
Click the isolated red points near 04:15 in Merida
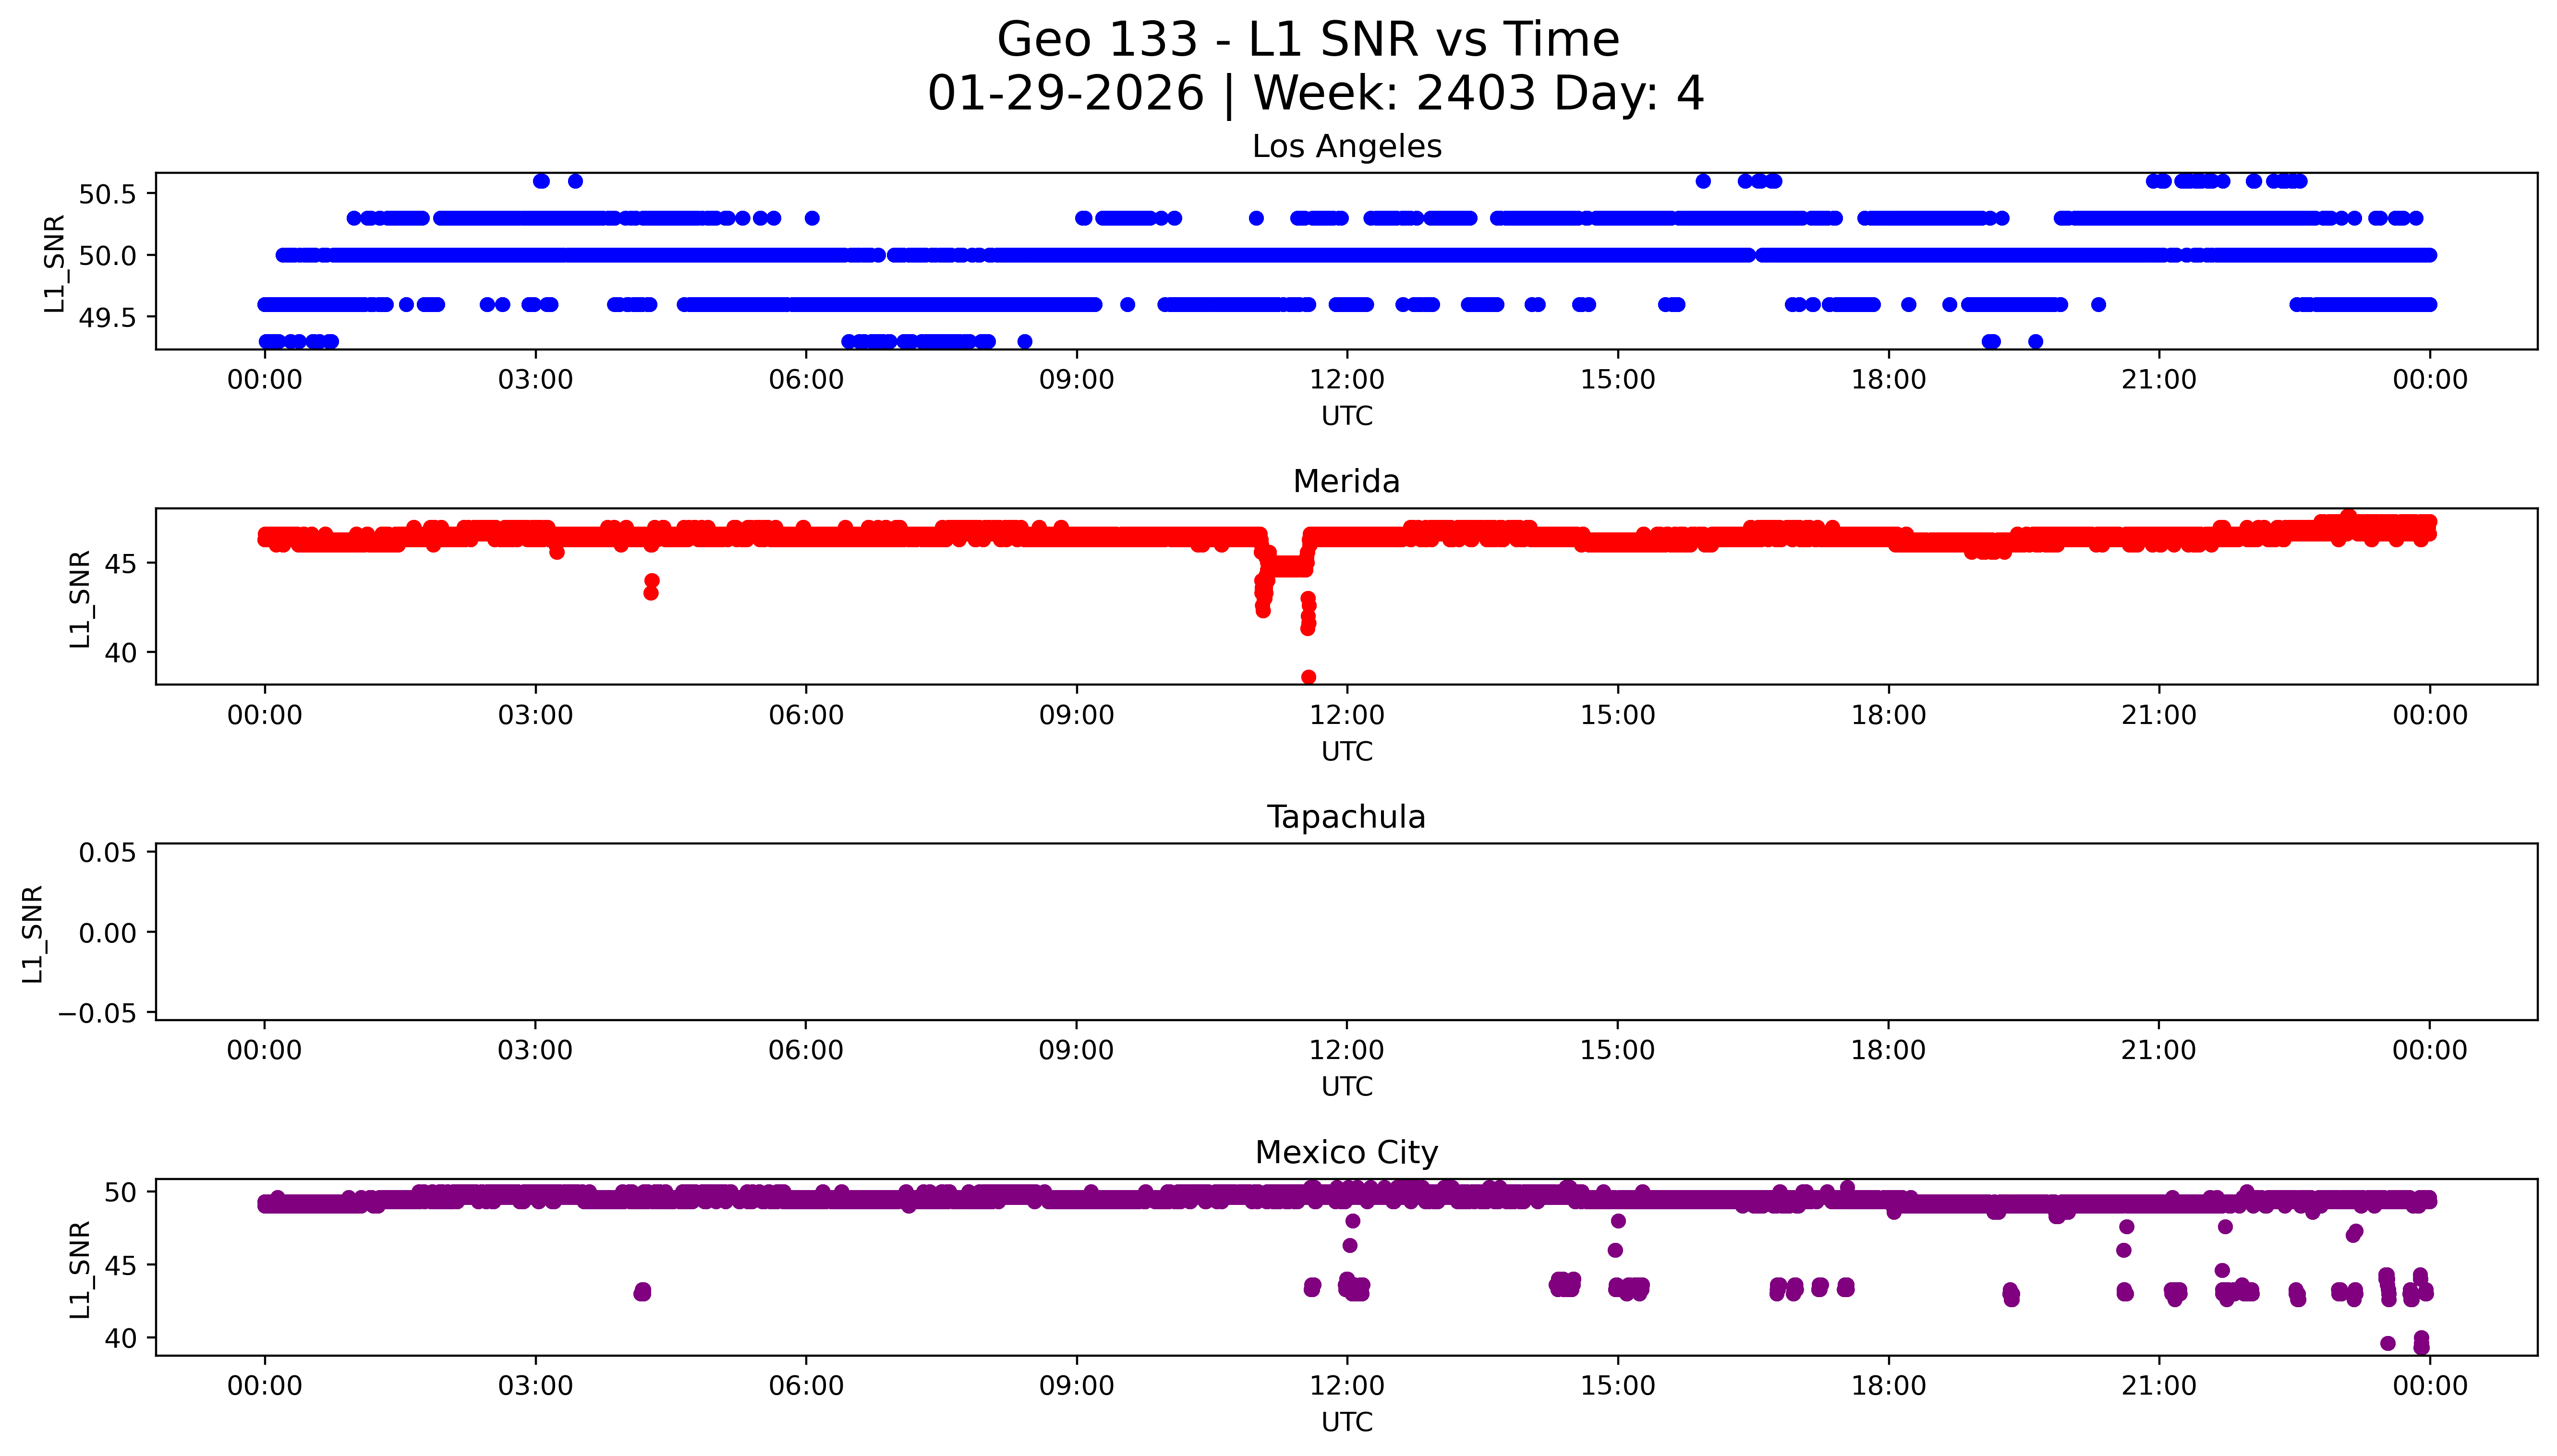pyautogui.click(x=651, y=587)
